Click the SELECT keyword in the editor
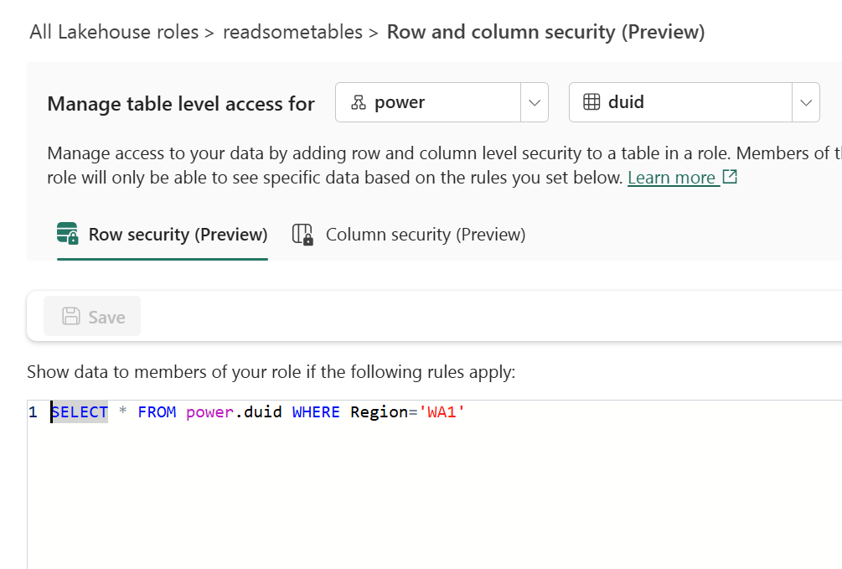The height and width of the screenshot is (569, 842). tap(80, 412)
